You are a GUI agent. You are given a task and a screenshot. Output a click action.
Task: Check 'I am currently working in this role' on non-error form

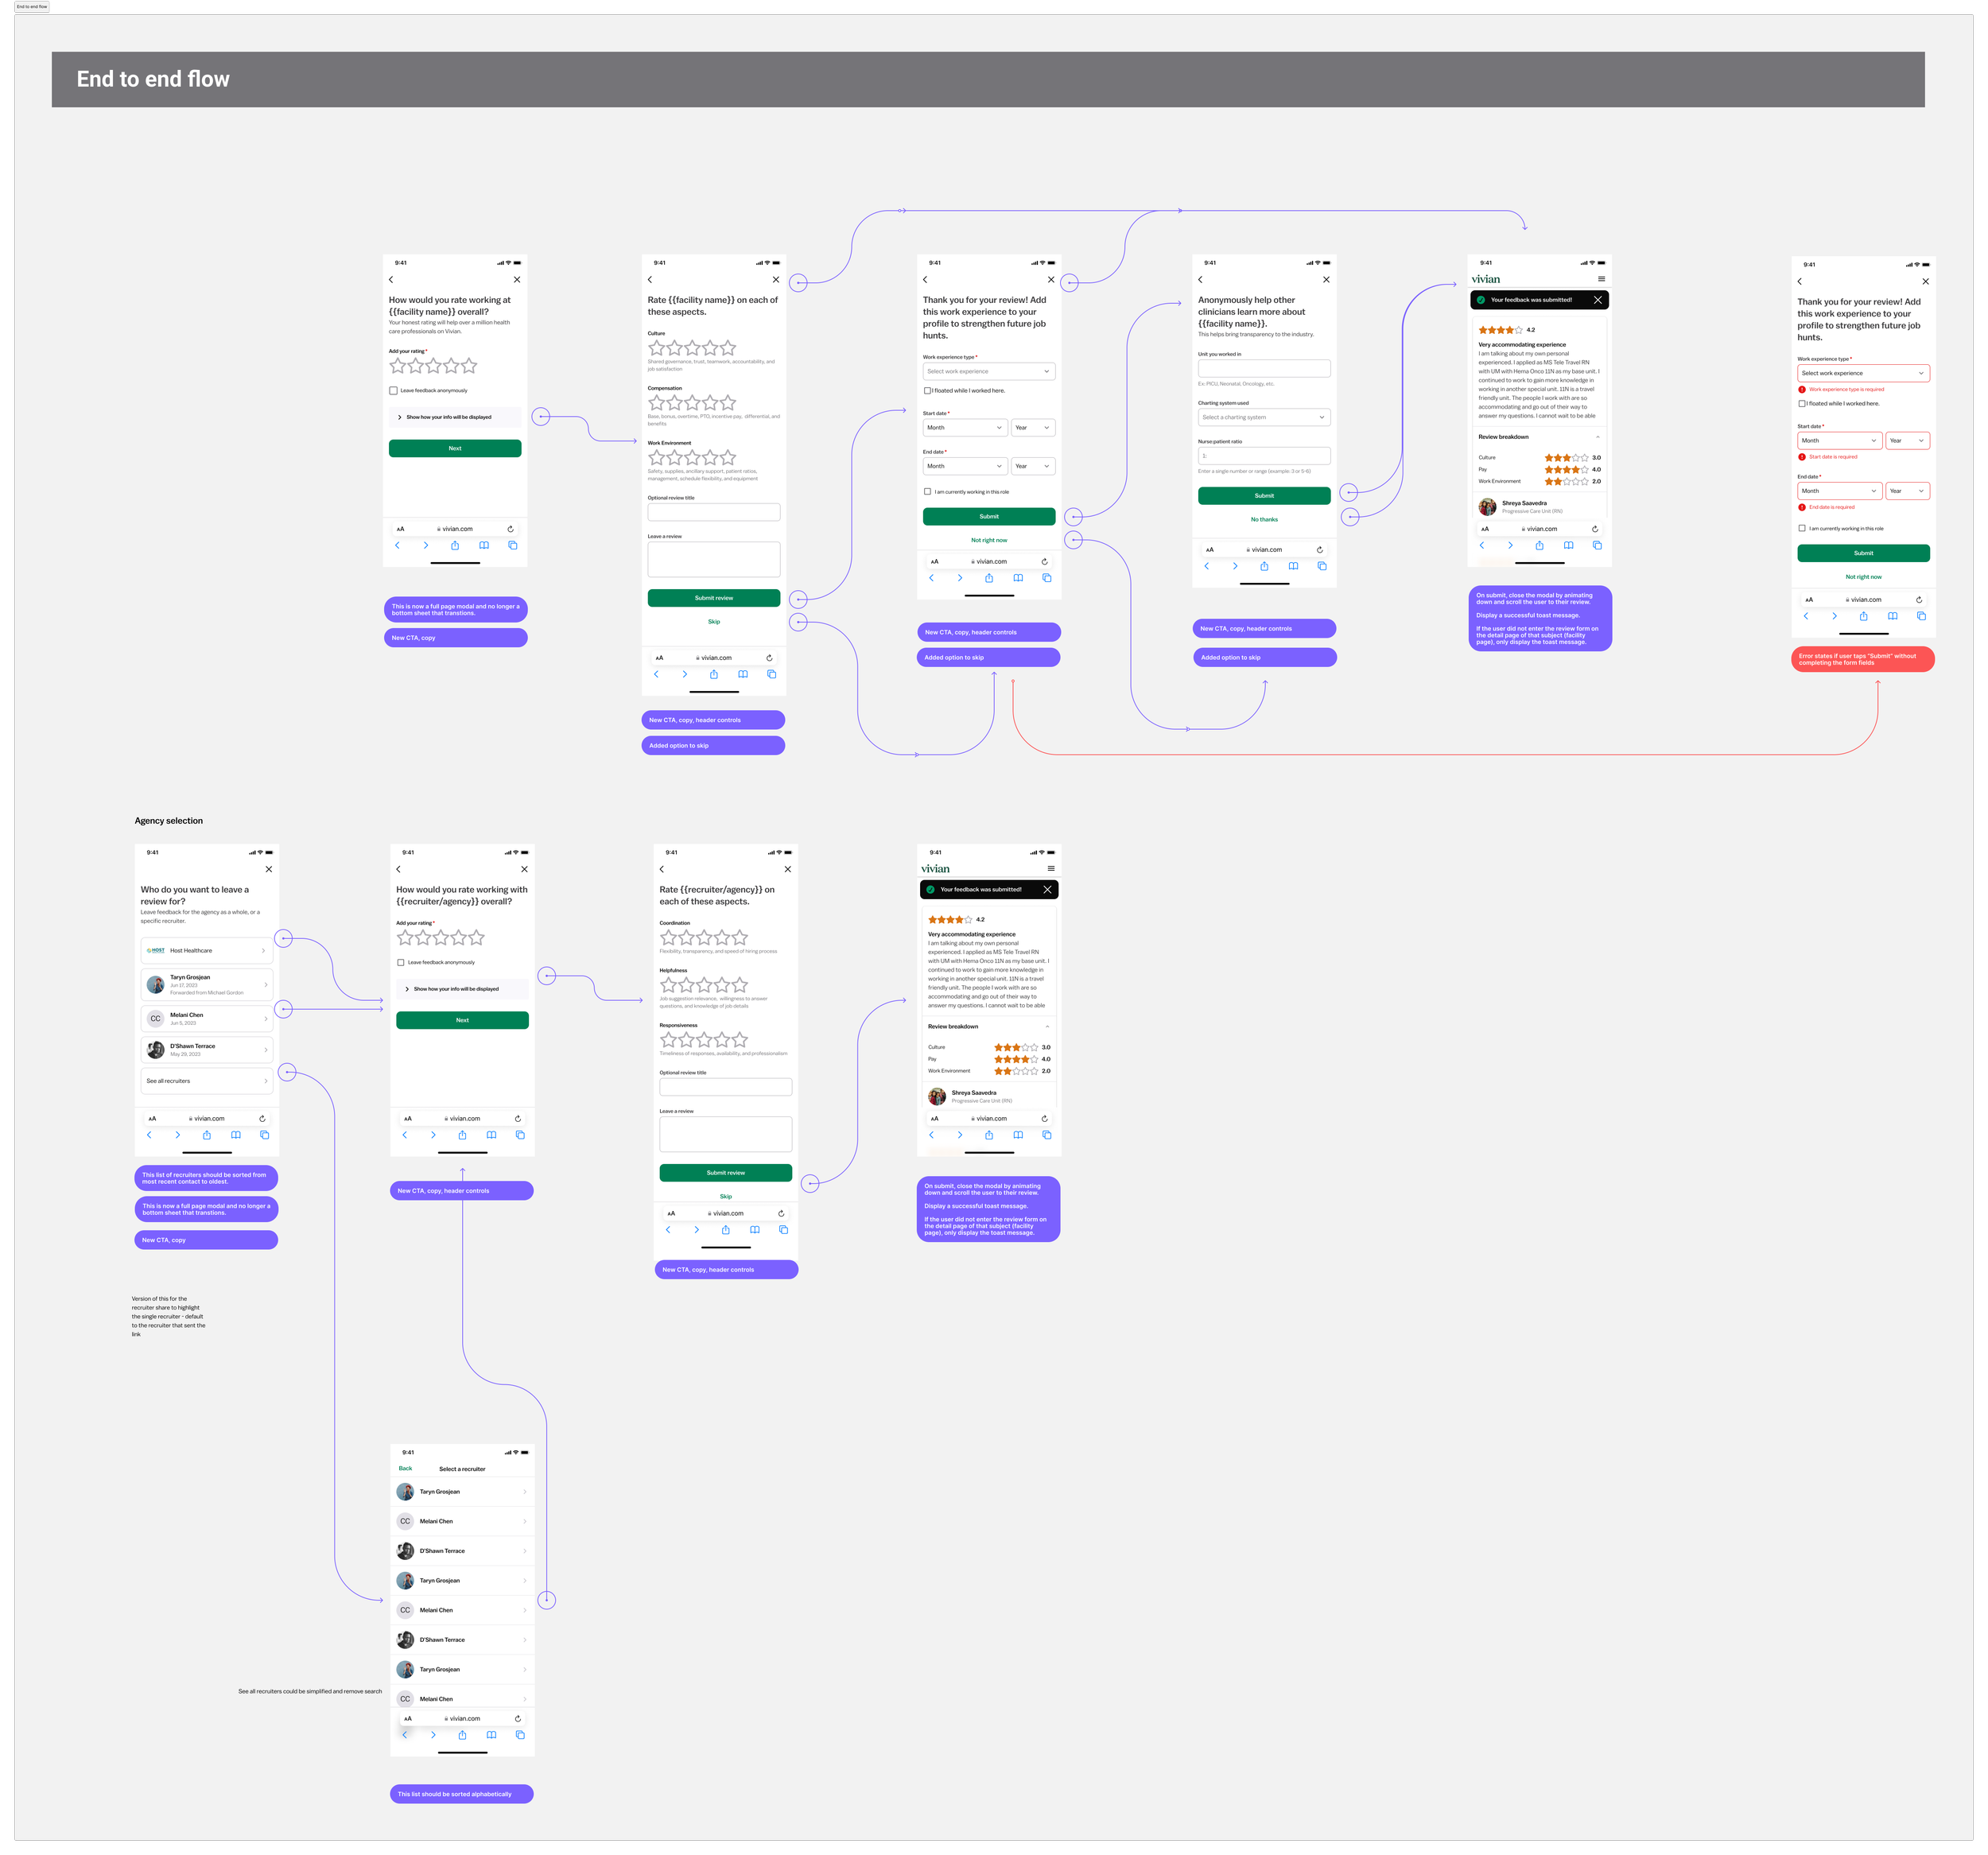[x=927, y=492]
